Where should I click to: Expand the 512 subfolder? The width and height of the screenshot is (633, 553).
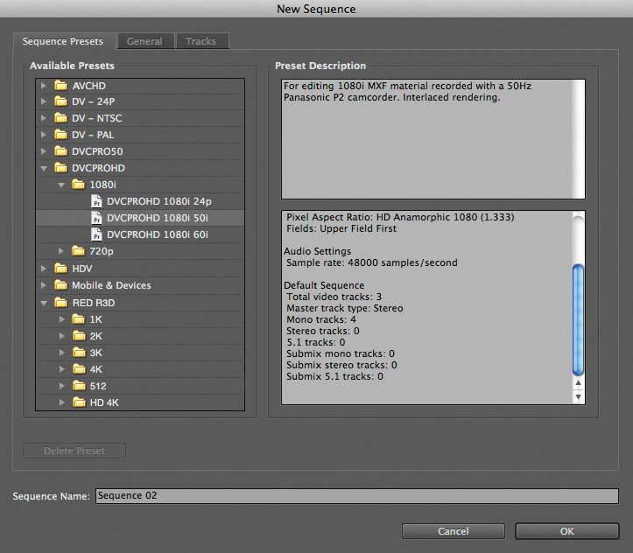pos(62,386)
